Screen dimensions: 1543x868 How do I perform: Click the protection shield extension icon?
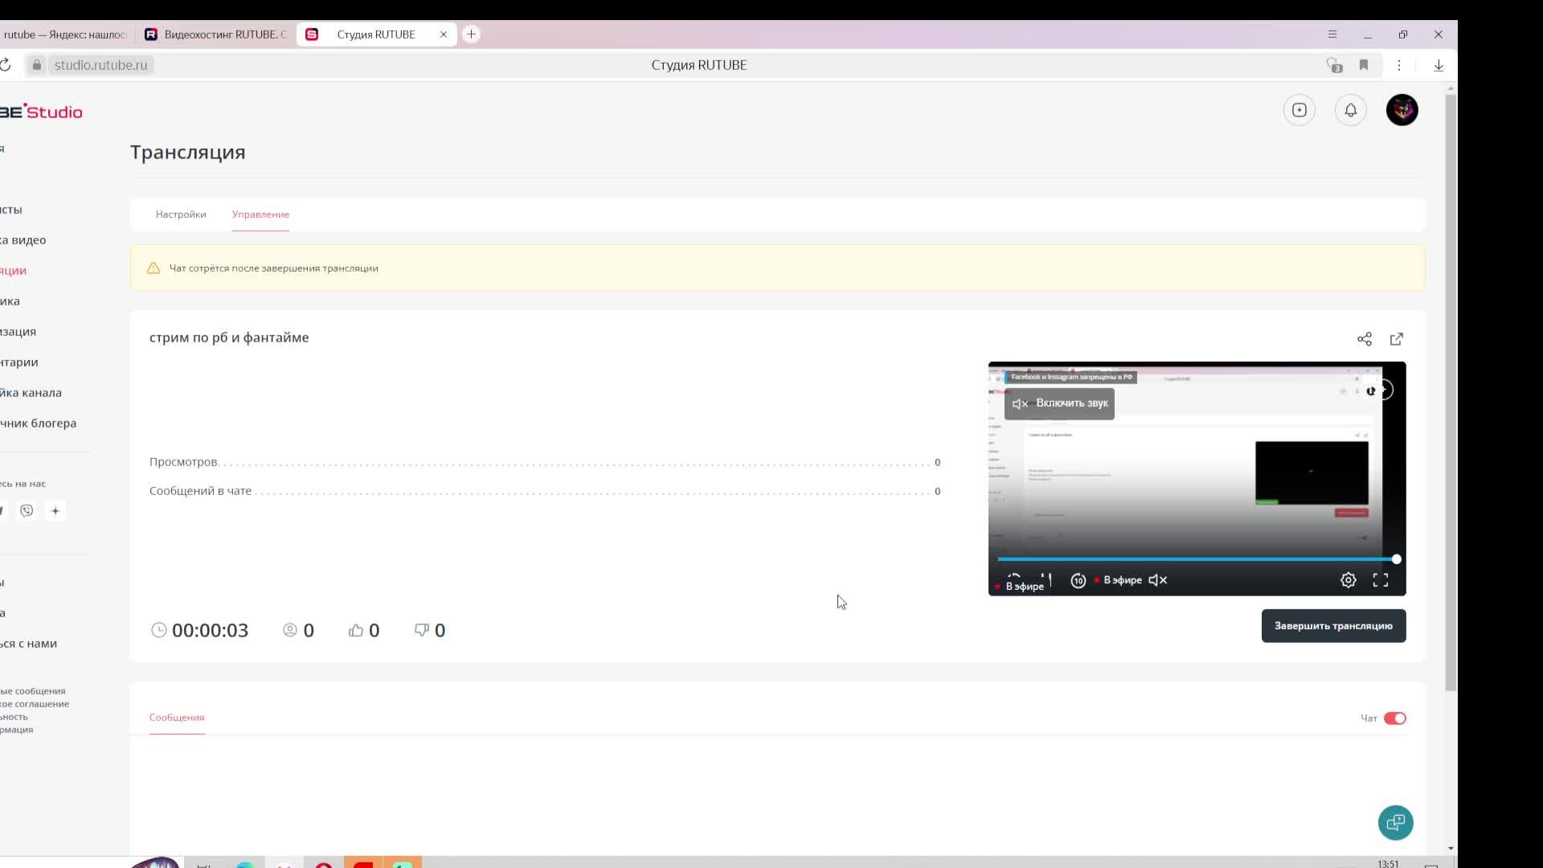click(x=1334, y=65)
